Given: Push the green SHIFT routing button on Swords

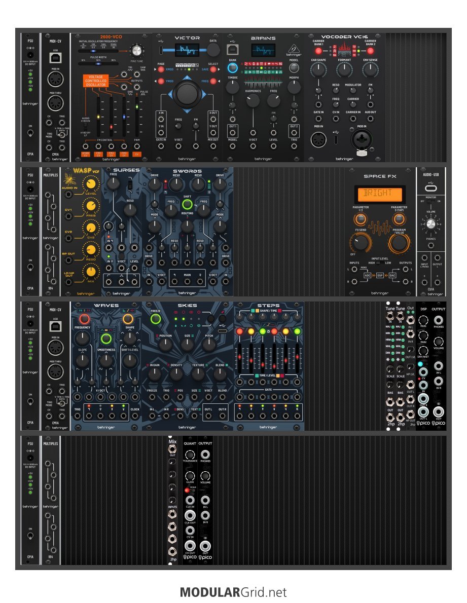Looking at the screenshot, I should 187,205.
